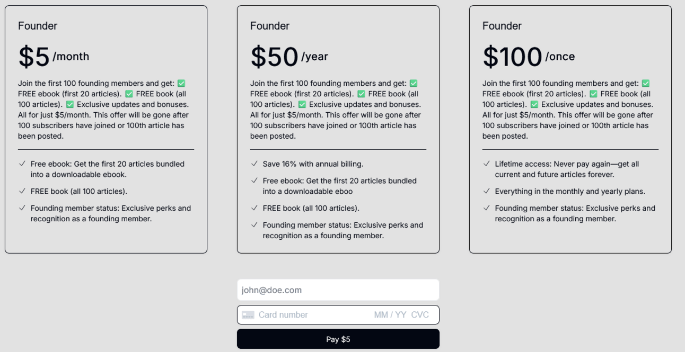Focus the john@doe.com email field
This screenshot has height=352, width=685.
[338, 290]
